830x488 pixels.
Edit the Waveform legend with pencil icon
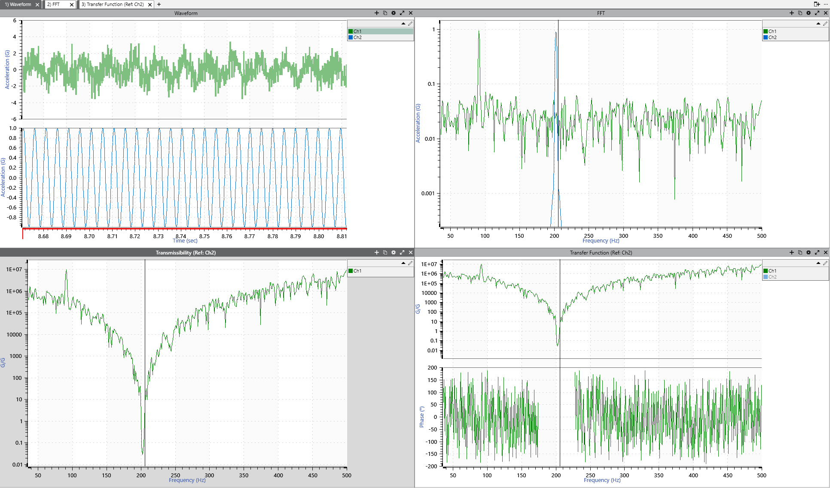click(x=410, y=24)
